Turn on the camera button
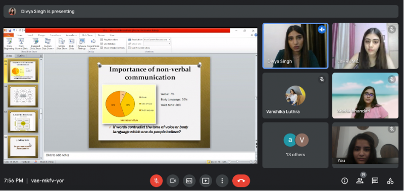The width and height of the screenshot is (404, 191). [x=173, y=181]
